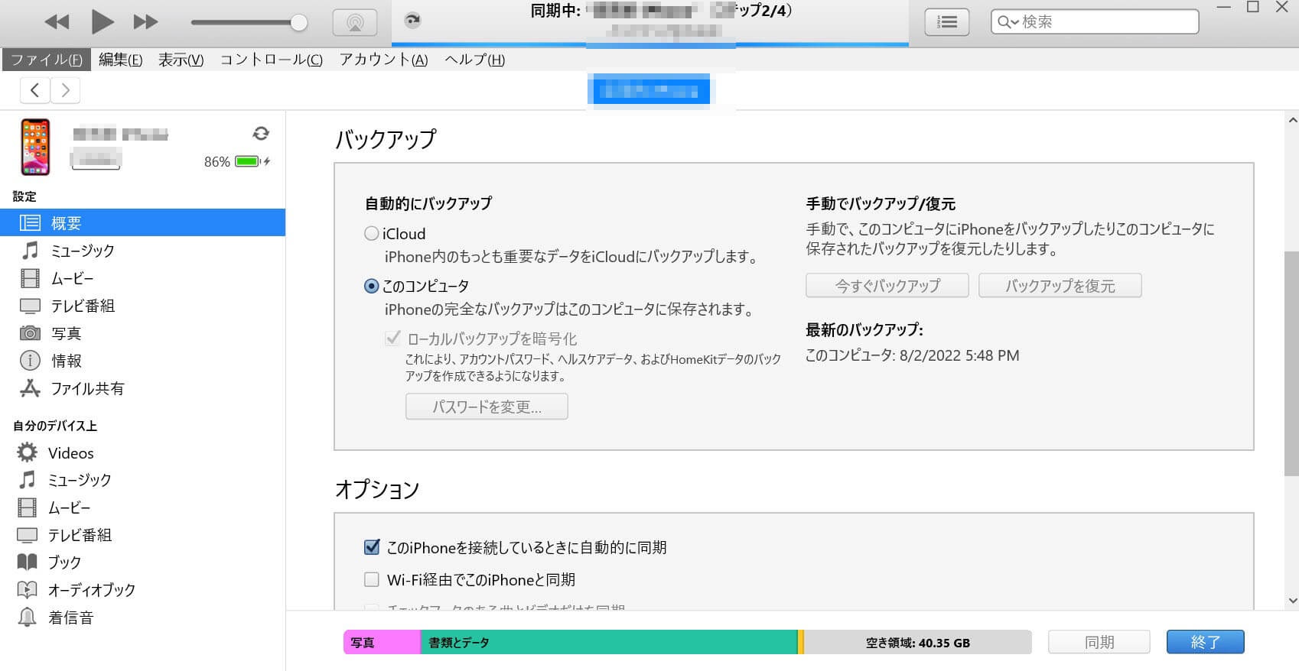Select the iCloud backup radio button
The width and height of the screenshot is (1299, 671).
[x=371, y=233]
